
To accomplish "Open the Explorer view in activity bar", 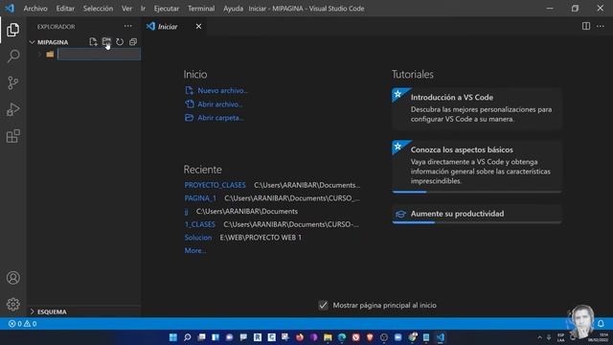I will pyautogui.click(x=12, y=30).
